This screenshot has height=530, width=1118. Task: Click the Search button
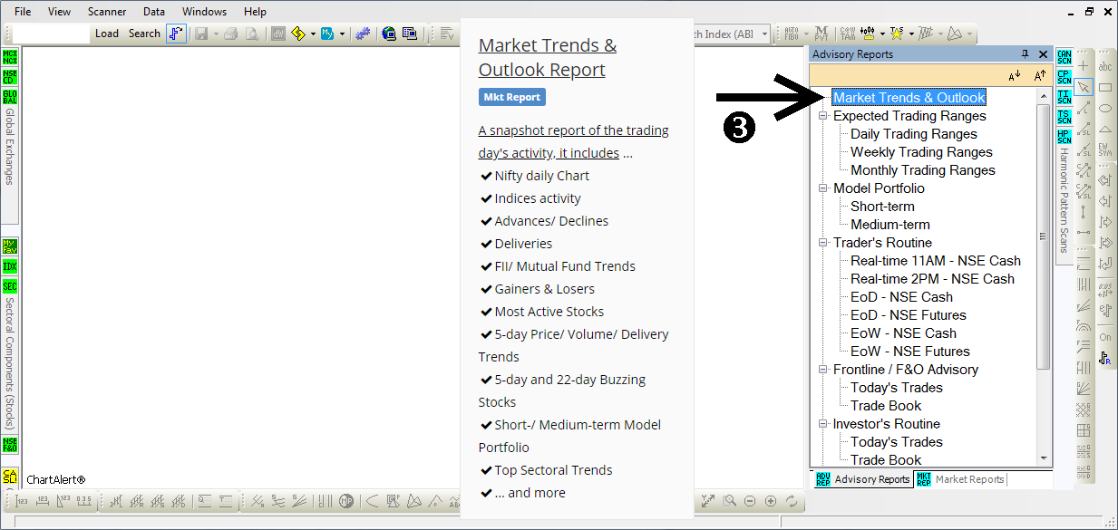pos(144,34)
